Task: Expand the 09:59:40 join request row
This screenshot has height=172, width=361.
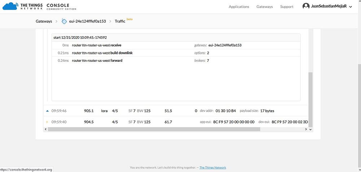Action: click(x=47, y=122)
